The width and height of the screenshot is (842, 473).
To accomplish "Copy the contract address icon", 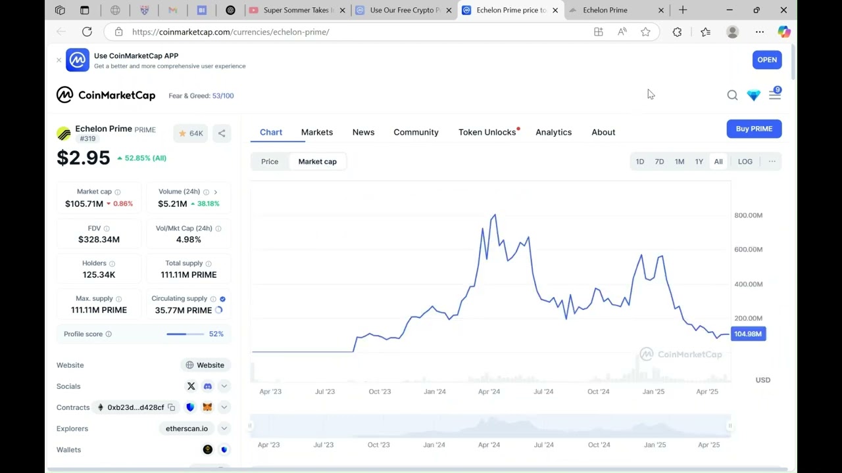I will [x=171, y=407].
